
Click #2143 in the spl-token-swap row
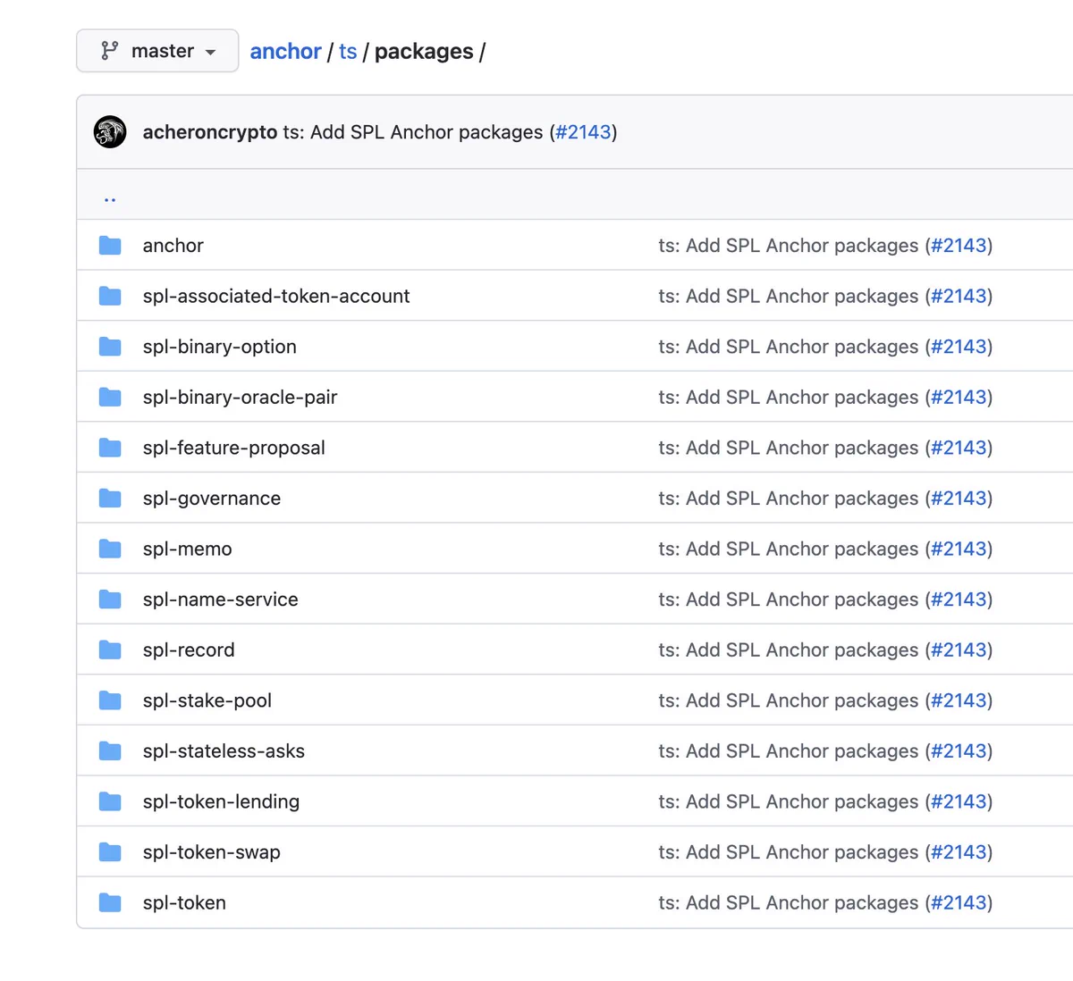(959, 852)
